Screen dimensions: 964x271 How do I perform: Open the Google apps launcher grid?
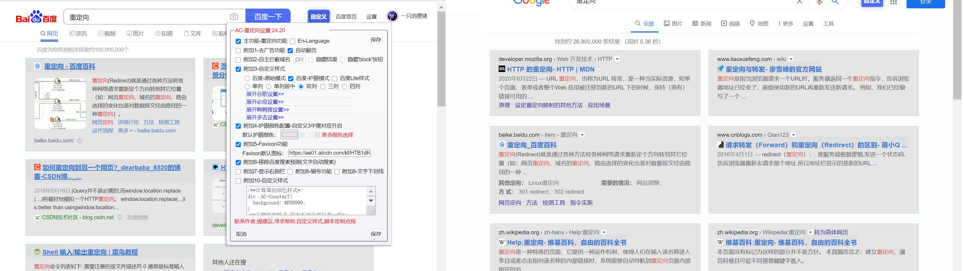coord(894,3)
